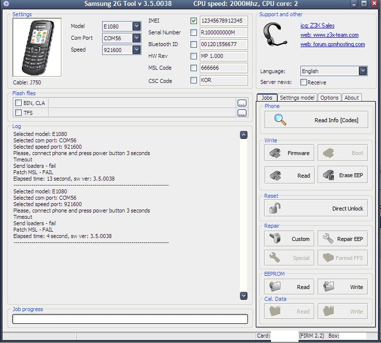Viewport: 381px width, 343px height.
Task: Click the EEPROM Read folder icon
Action: [275, 287]
